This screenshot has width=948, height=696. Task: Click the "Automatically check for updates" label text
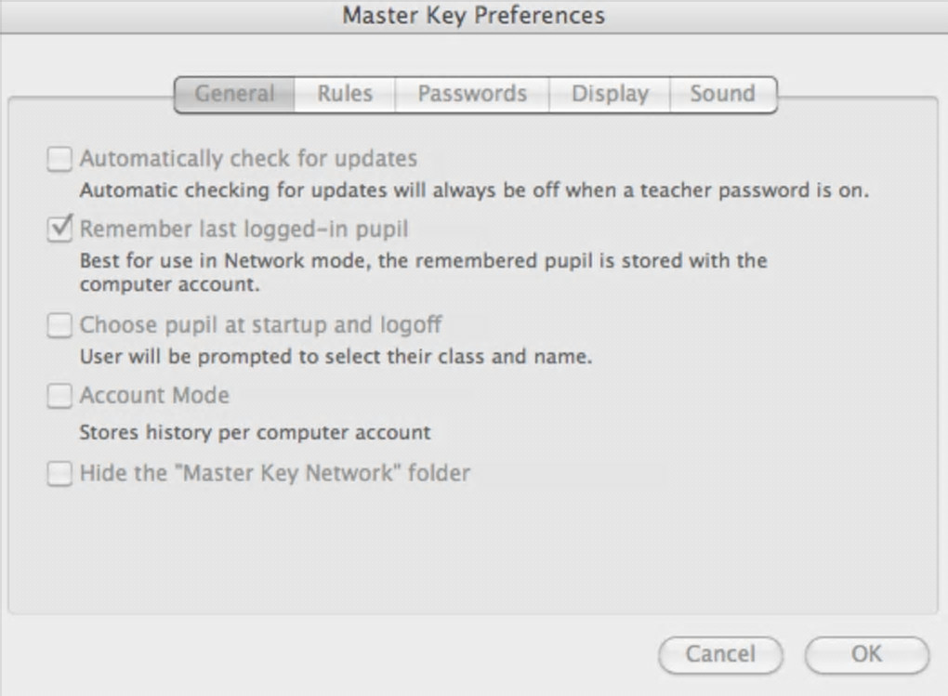248,159
